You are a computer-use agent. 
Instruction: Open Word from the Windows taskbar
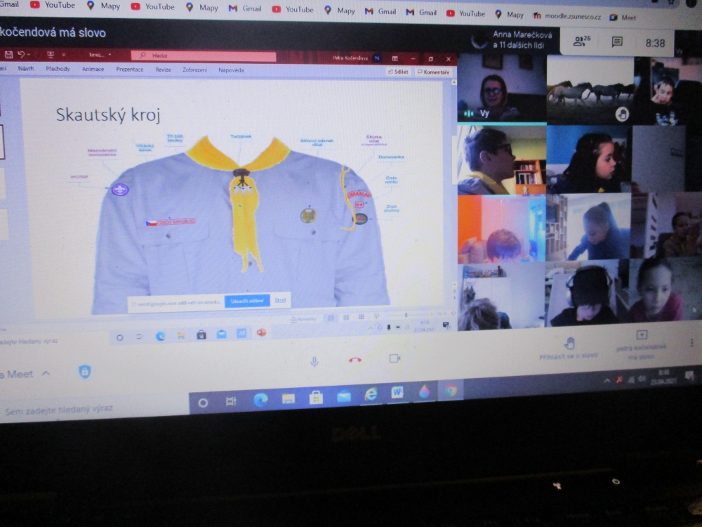[x=397, y=393]
